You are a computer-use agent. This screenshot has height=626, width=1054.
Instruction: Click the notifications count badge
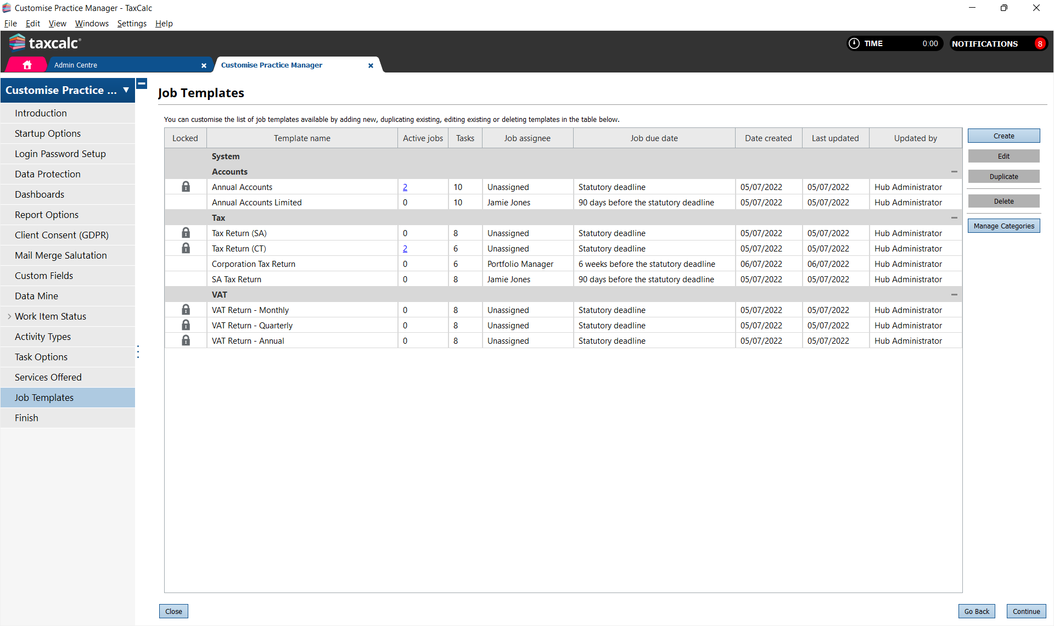tap(1039, 44)
